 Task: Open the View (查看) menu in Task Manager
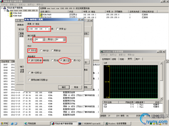tap(122, 55)
